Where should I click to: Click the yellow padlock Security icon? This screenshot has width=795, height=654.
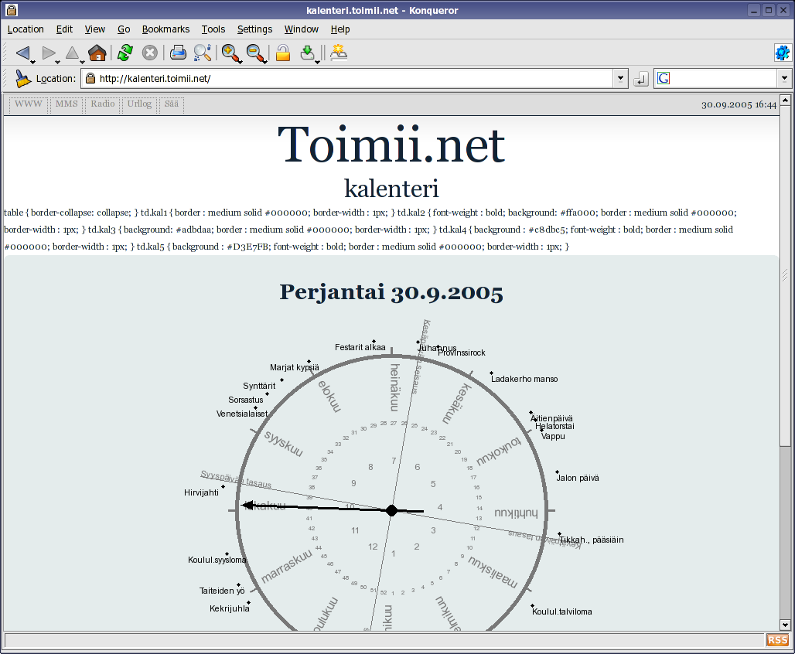pyautogui.click(x=283, y=53)
